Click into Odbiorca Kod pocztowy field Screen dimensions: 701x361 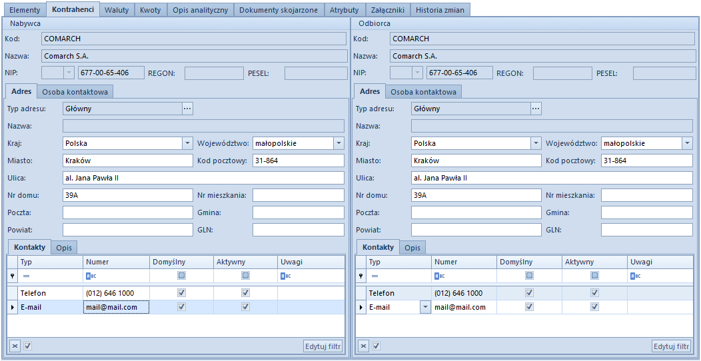pos(647,161)
